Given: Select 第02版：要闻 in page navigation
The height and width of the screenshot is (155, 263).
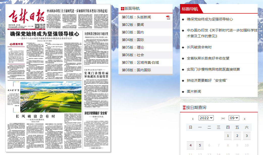Looking at the screenshot, I should coord(133,25).
